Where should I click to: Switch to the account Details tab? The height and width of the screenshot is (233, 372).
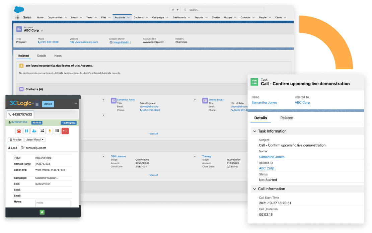42,56
